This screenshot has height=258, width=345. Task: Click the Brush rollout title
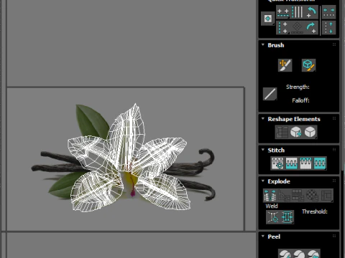[x=276, y=45]
